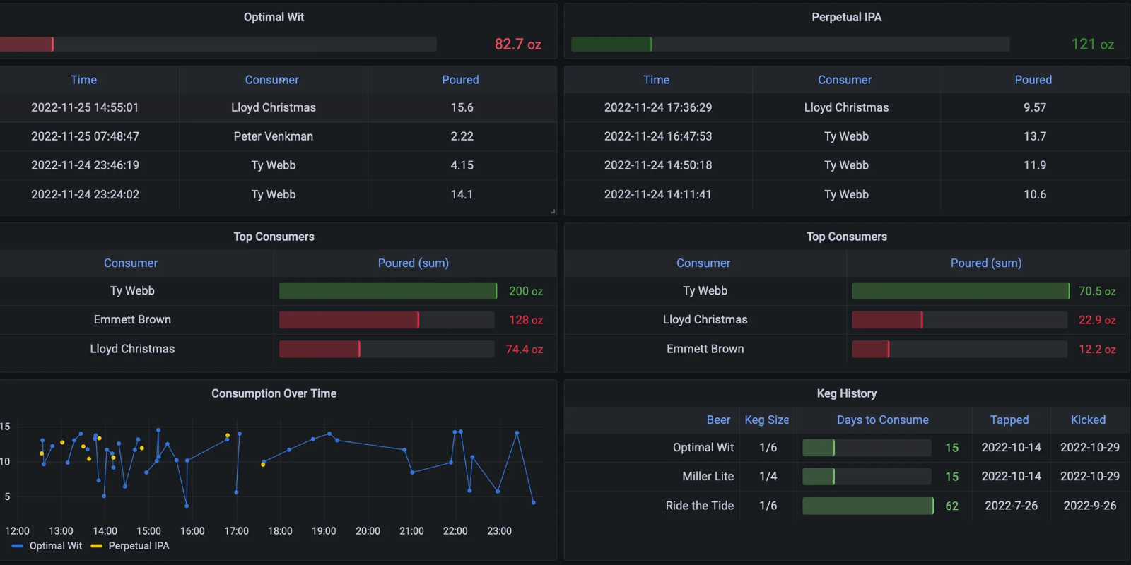Screen dimensions: 1131x565
Task: Open the right Top Consumers panel title
Action: (846, 237)
